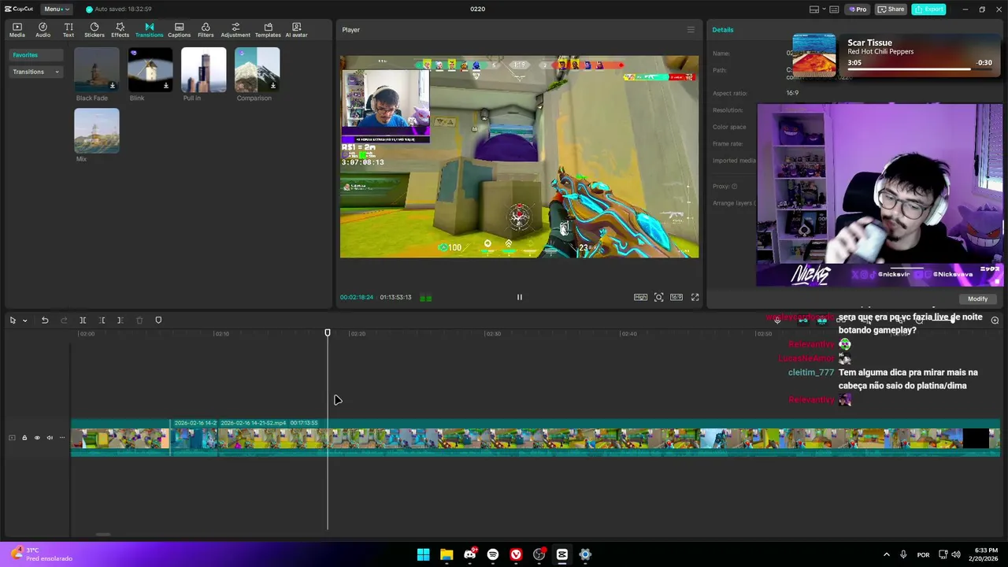Click the timeline record voiceover icon

pyautogui.click(x=777, y=320)
